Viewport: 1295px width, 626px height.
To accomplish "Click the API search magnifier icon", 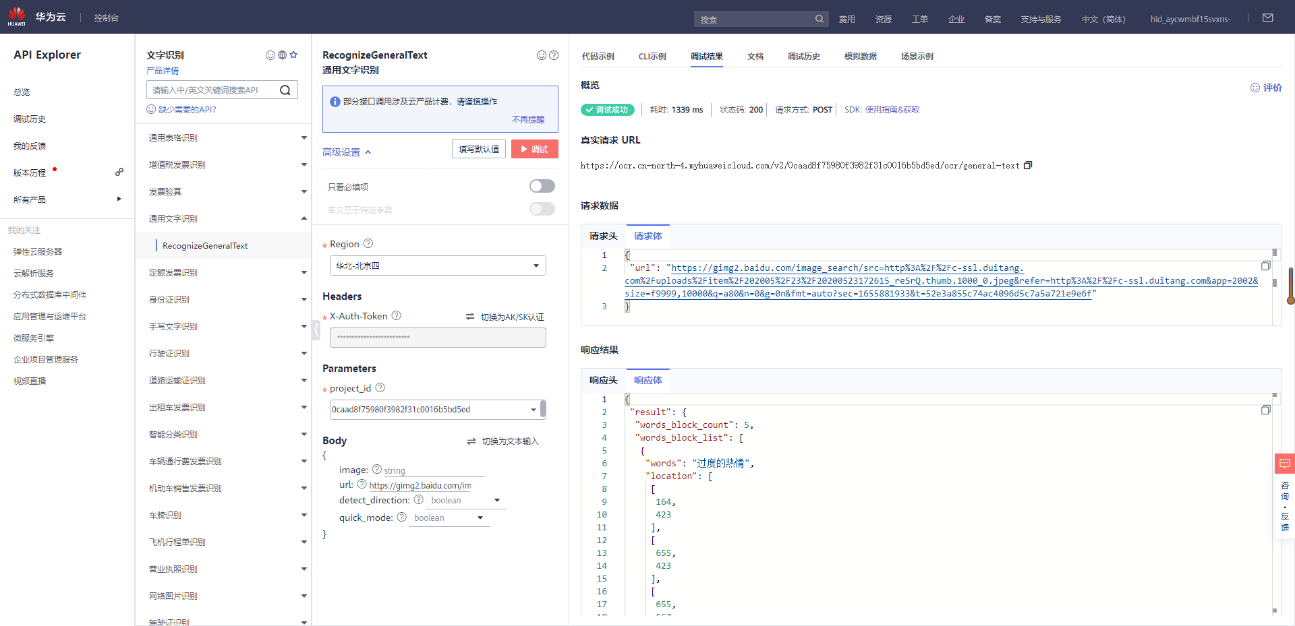I will coord(285,90).
